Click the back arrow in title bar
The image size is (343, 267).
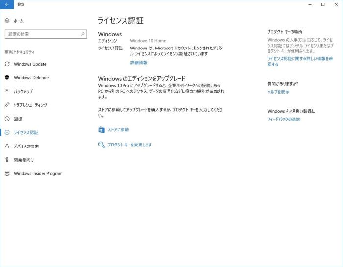7,4
